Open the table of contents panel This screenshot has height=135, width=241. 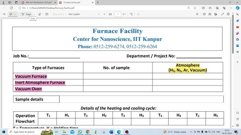[x=4, y=14]
